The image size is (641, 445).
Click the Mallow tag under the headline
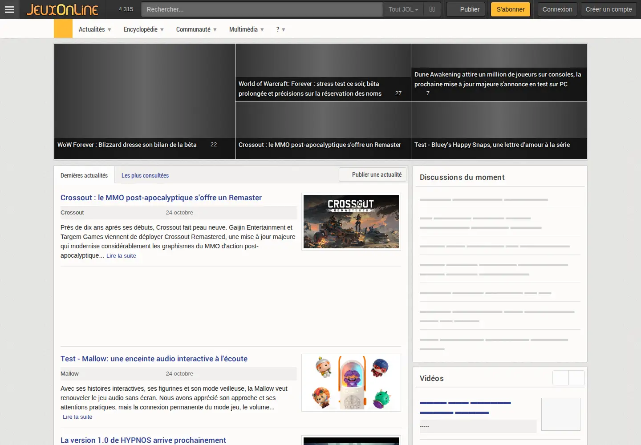[69, 374]
